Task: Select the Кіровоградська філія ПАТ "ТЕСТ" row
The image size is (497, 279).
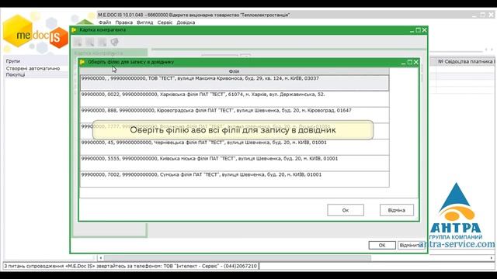Action: (x=235, y=115)
